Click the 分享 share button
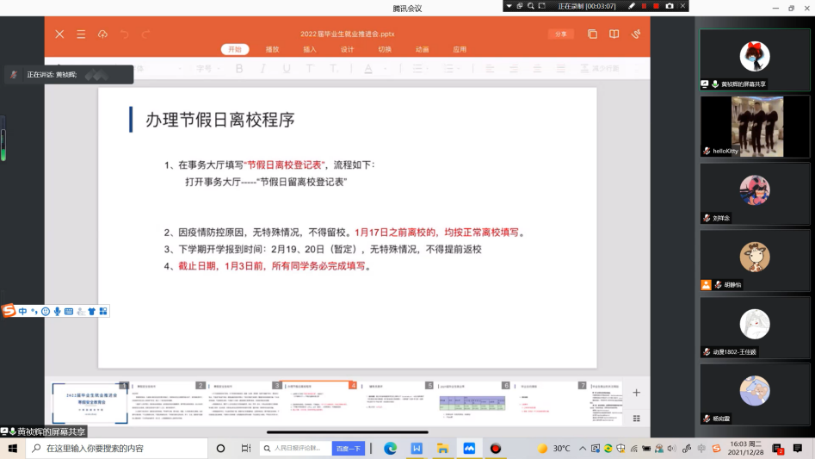Screen dimensions: 815x459 (560, 34)
